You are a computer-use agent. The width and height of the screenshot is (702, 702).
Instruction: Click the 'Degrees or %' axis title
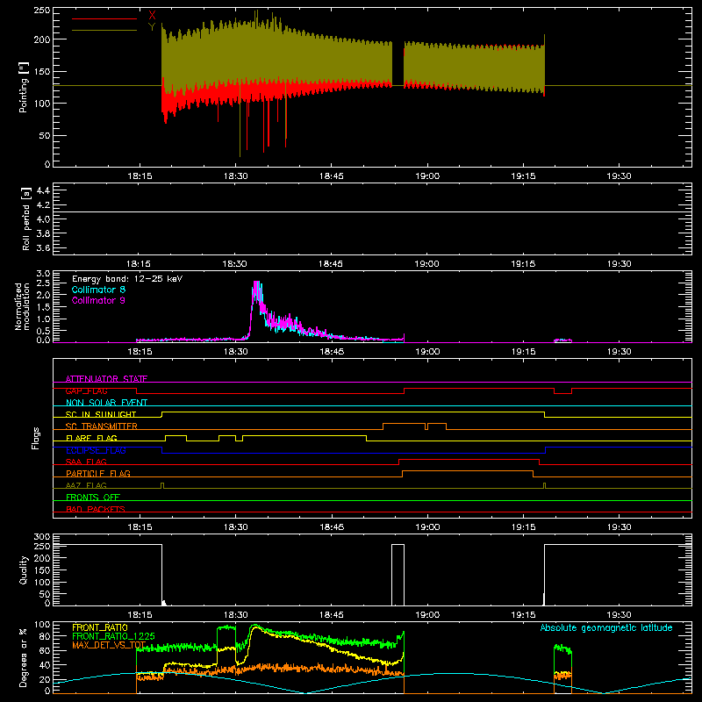click(x=24, y=657)
